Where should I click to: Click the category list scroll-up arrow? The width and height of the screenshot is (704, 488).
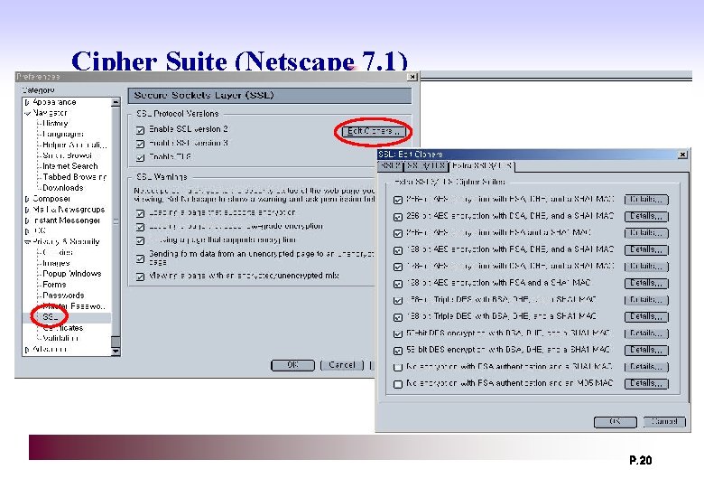click(116, 102)
